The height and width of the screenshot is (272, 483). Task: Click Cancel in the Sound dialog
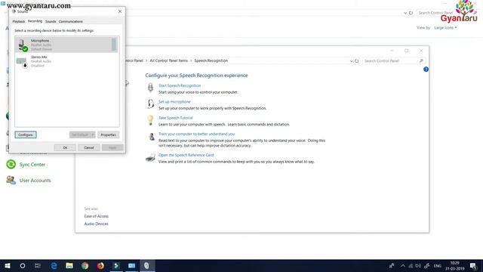[89, 148]
